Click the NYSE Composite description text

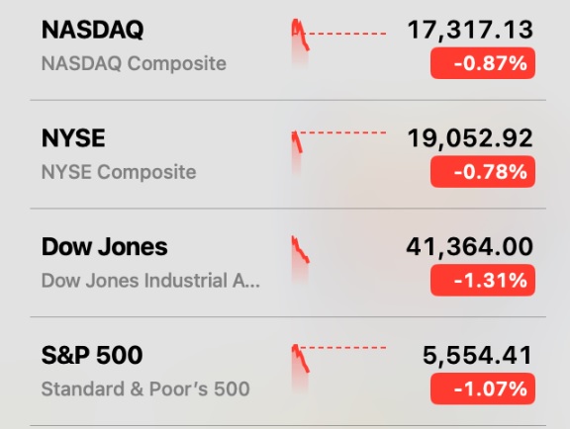coord(119,172)
